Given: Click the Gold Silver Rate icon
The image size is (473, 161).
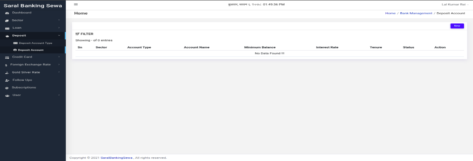Looking at the screenshot, I should 7,73.
